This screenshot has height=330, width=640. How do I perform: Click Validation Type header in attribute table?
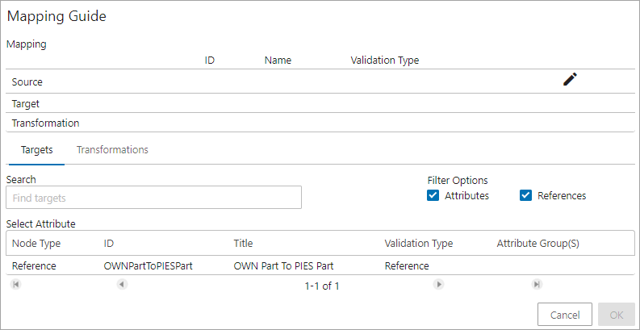419,244
